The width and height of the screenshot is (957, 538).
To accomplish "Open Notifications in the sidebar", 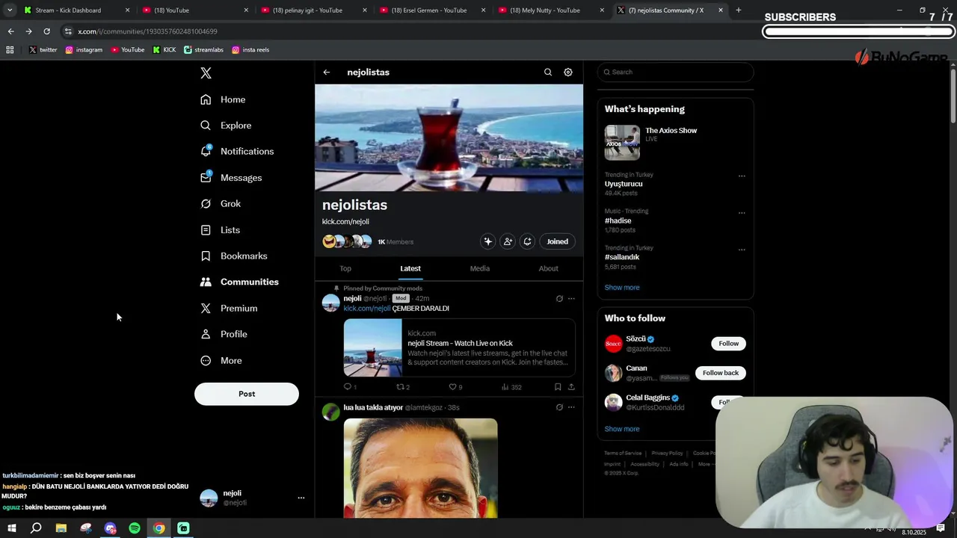I will coord(237,151).
